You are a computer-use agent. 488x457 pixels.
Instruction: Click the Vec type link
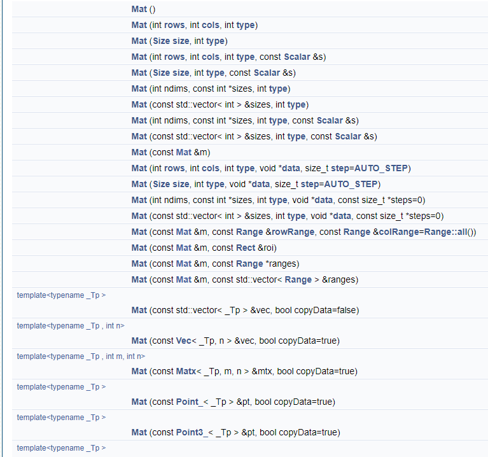[184, 341]
